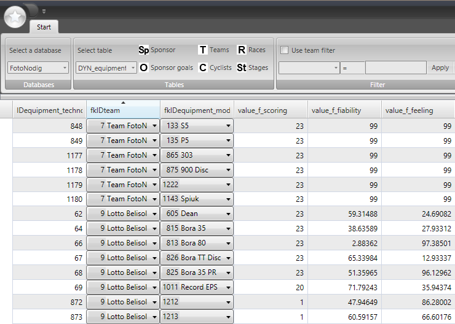
Task: Open the Cyclists table icon
Action: click(203, 68)
